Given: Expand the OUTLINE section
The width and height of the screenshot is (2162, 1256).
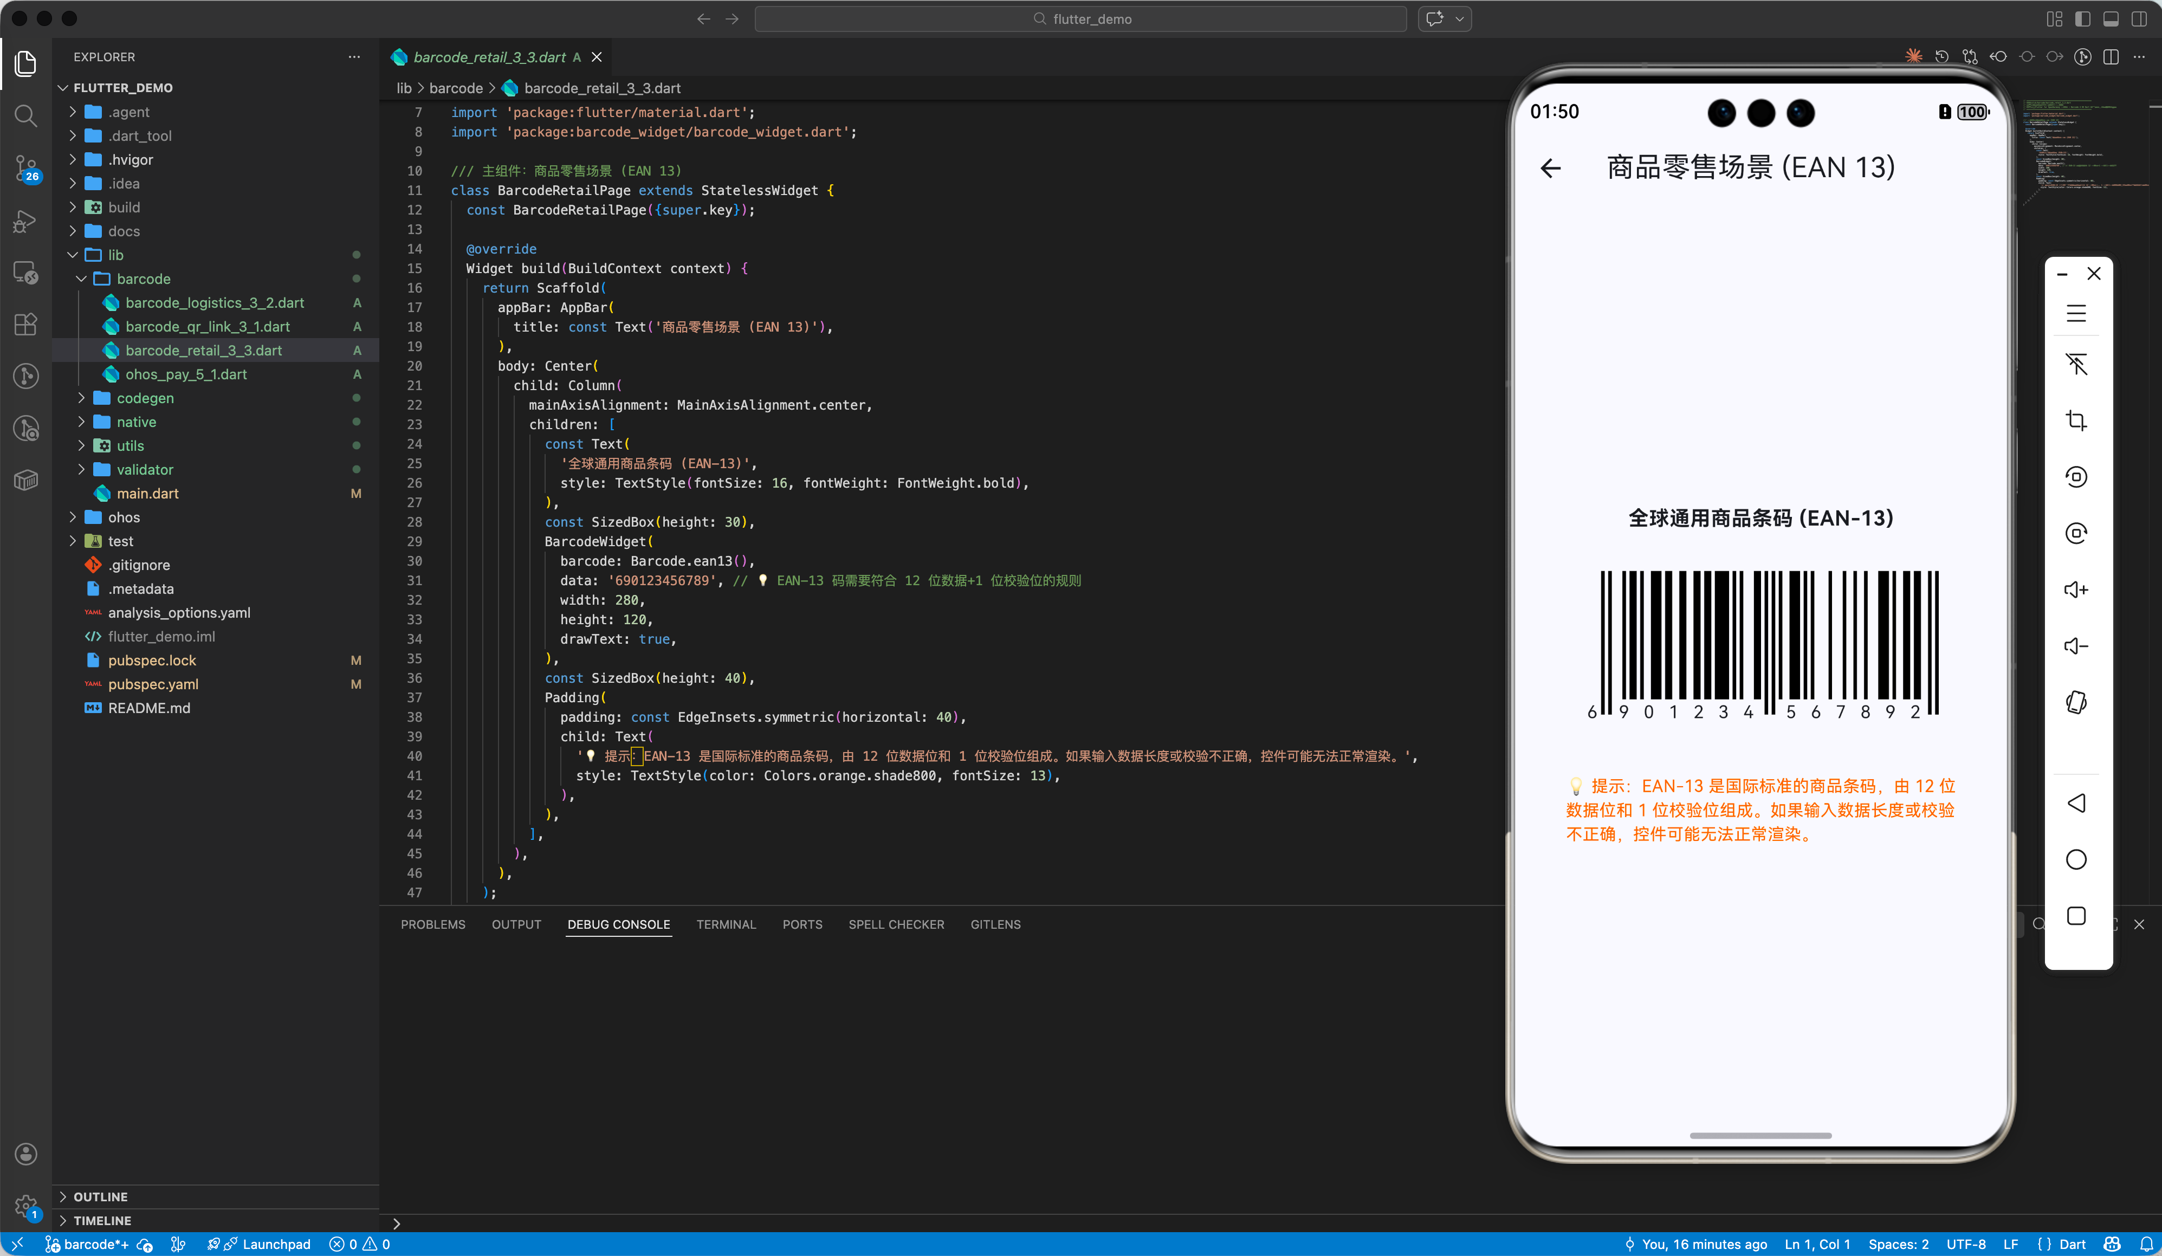Looking at the screenshot, I should click(100, 1197).
